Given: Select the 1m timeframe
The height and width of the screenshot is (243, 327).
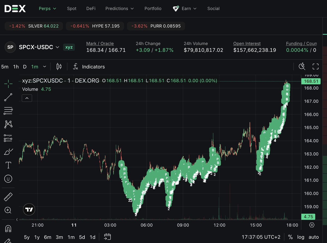Looking at the screenshot, I should pyautogui.click(x=35, y=67).
